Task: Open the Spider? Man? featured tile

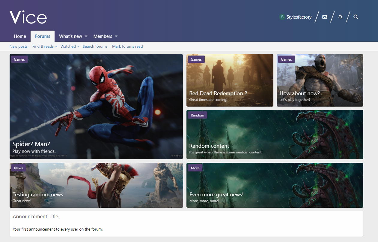Action: tap(96, 107)
